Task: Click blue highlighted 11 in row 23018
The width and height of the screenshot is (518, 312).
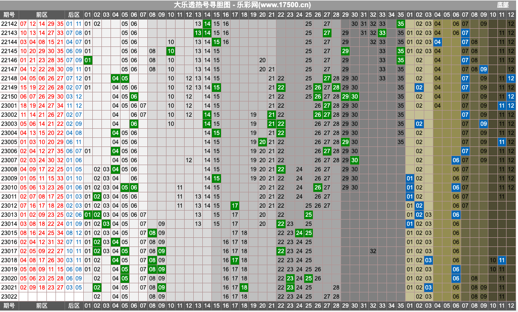Action: tap(502, 260)
